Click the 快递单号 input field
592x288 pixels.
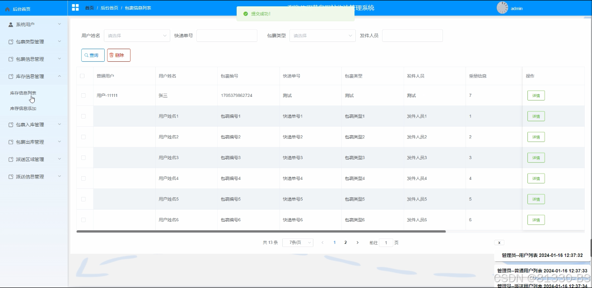(227, 36)
